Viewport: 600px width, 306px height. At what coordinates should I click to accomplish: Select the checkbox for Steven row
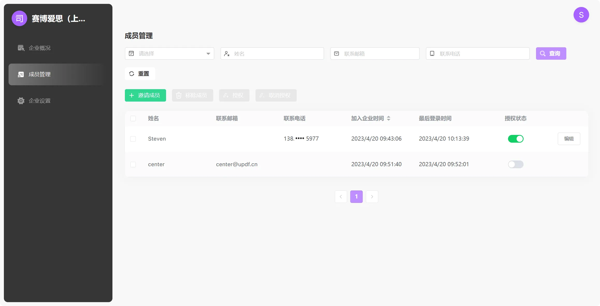(x=133, y=139)
